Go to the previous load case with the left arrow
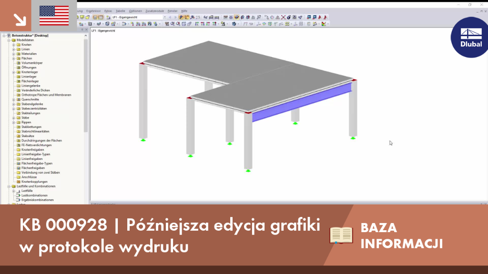Image resolution: width=488 pixels, height=274 pixels. click(170, 18)
